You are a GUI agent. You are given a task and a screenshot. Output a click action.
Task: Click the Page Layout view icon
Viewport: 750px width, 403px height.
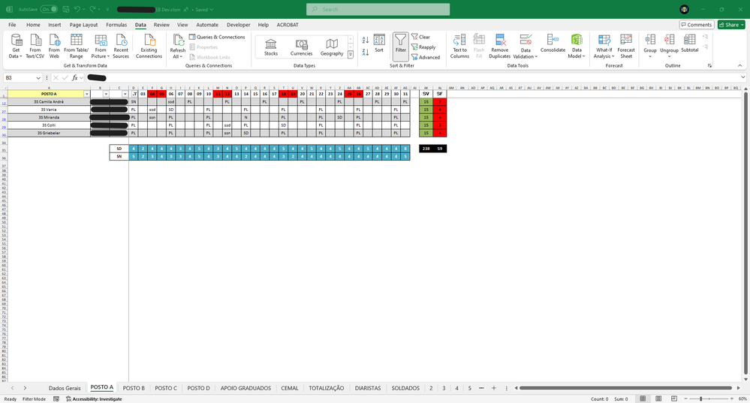pyautogui.click(x=658, y=398)
